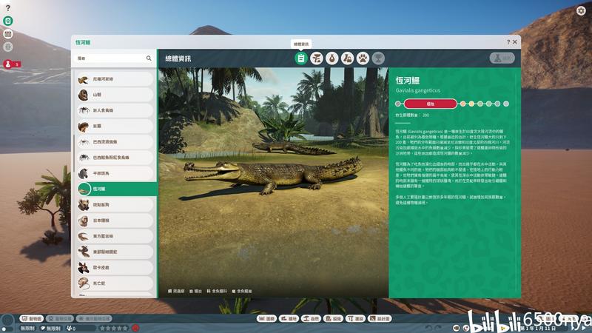
Task: Select the Brazilian wandering spider entry
Action: 115,142
